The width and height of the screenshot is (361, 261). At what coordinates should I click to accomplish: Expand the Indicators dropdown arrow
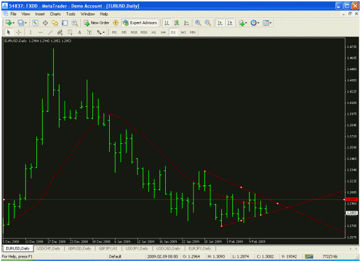[x=246, y=23]
